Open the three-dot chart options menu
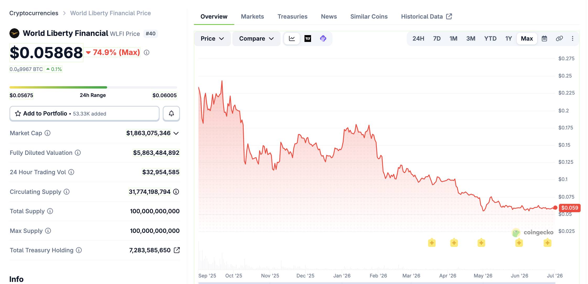588x284 pixels. point(573,39)
